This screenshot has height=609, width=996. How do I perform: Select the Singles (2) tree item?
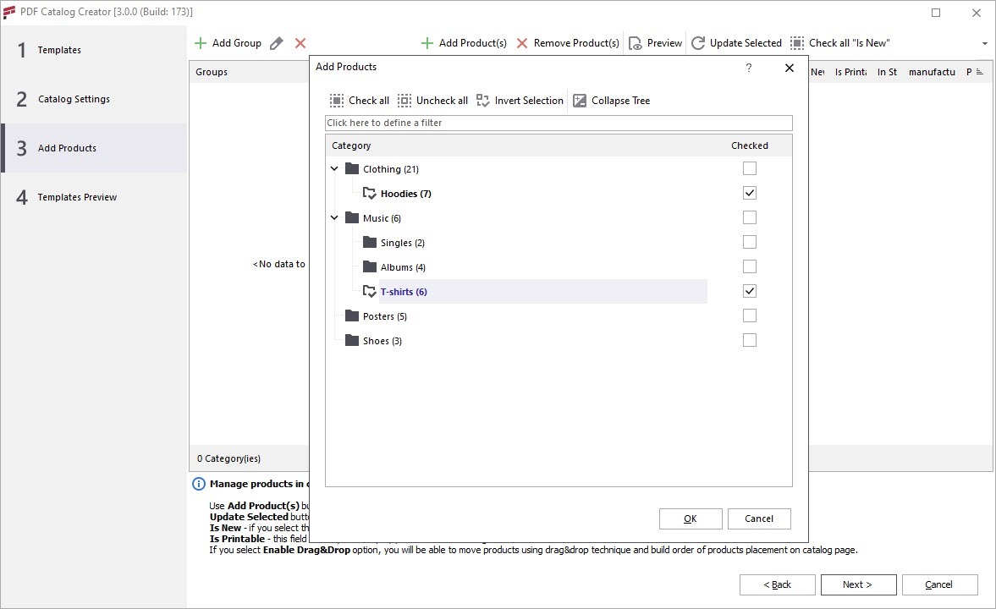tap(402, 243)
